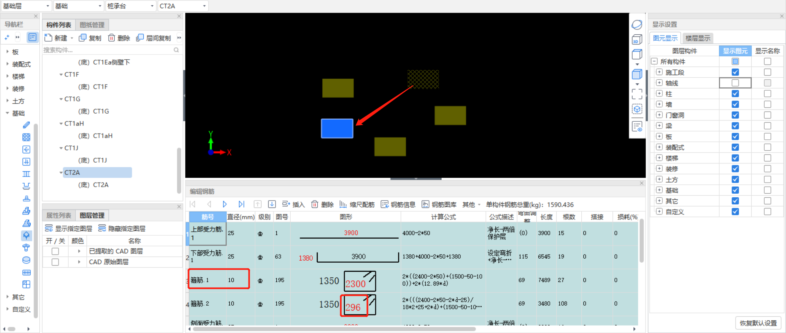Click the list view icon in navigation bar
This screenshot has height=333, width=786.
[x=32, y=37]
